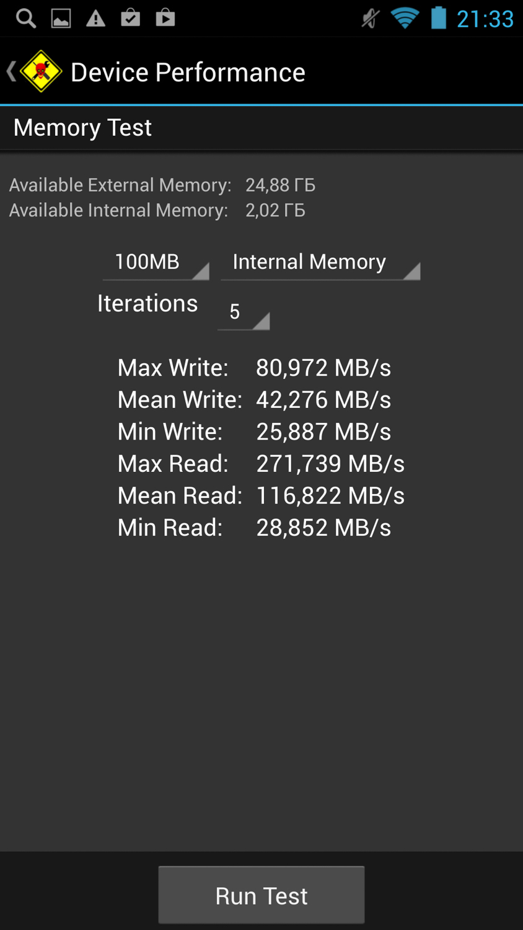This screenshot has height=930, width=523.
Task: Open the Iterations count dropdown showing 5
Action: [x=244, y=312]
